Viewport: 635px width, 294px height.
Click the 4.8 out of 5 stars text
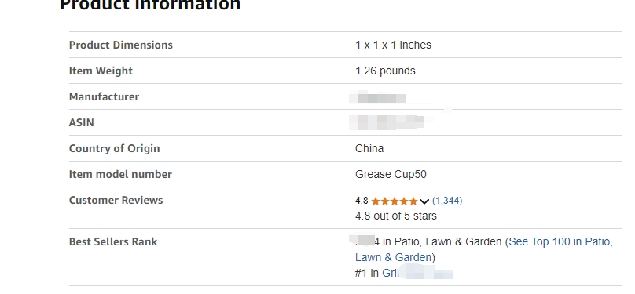pyautogui.click(x=396, y=216)
